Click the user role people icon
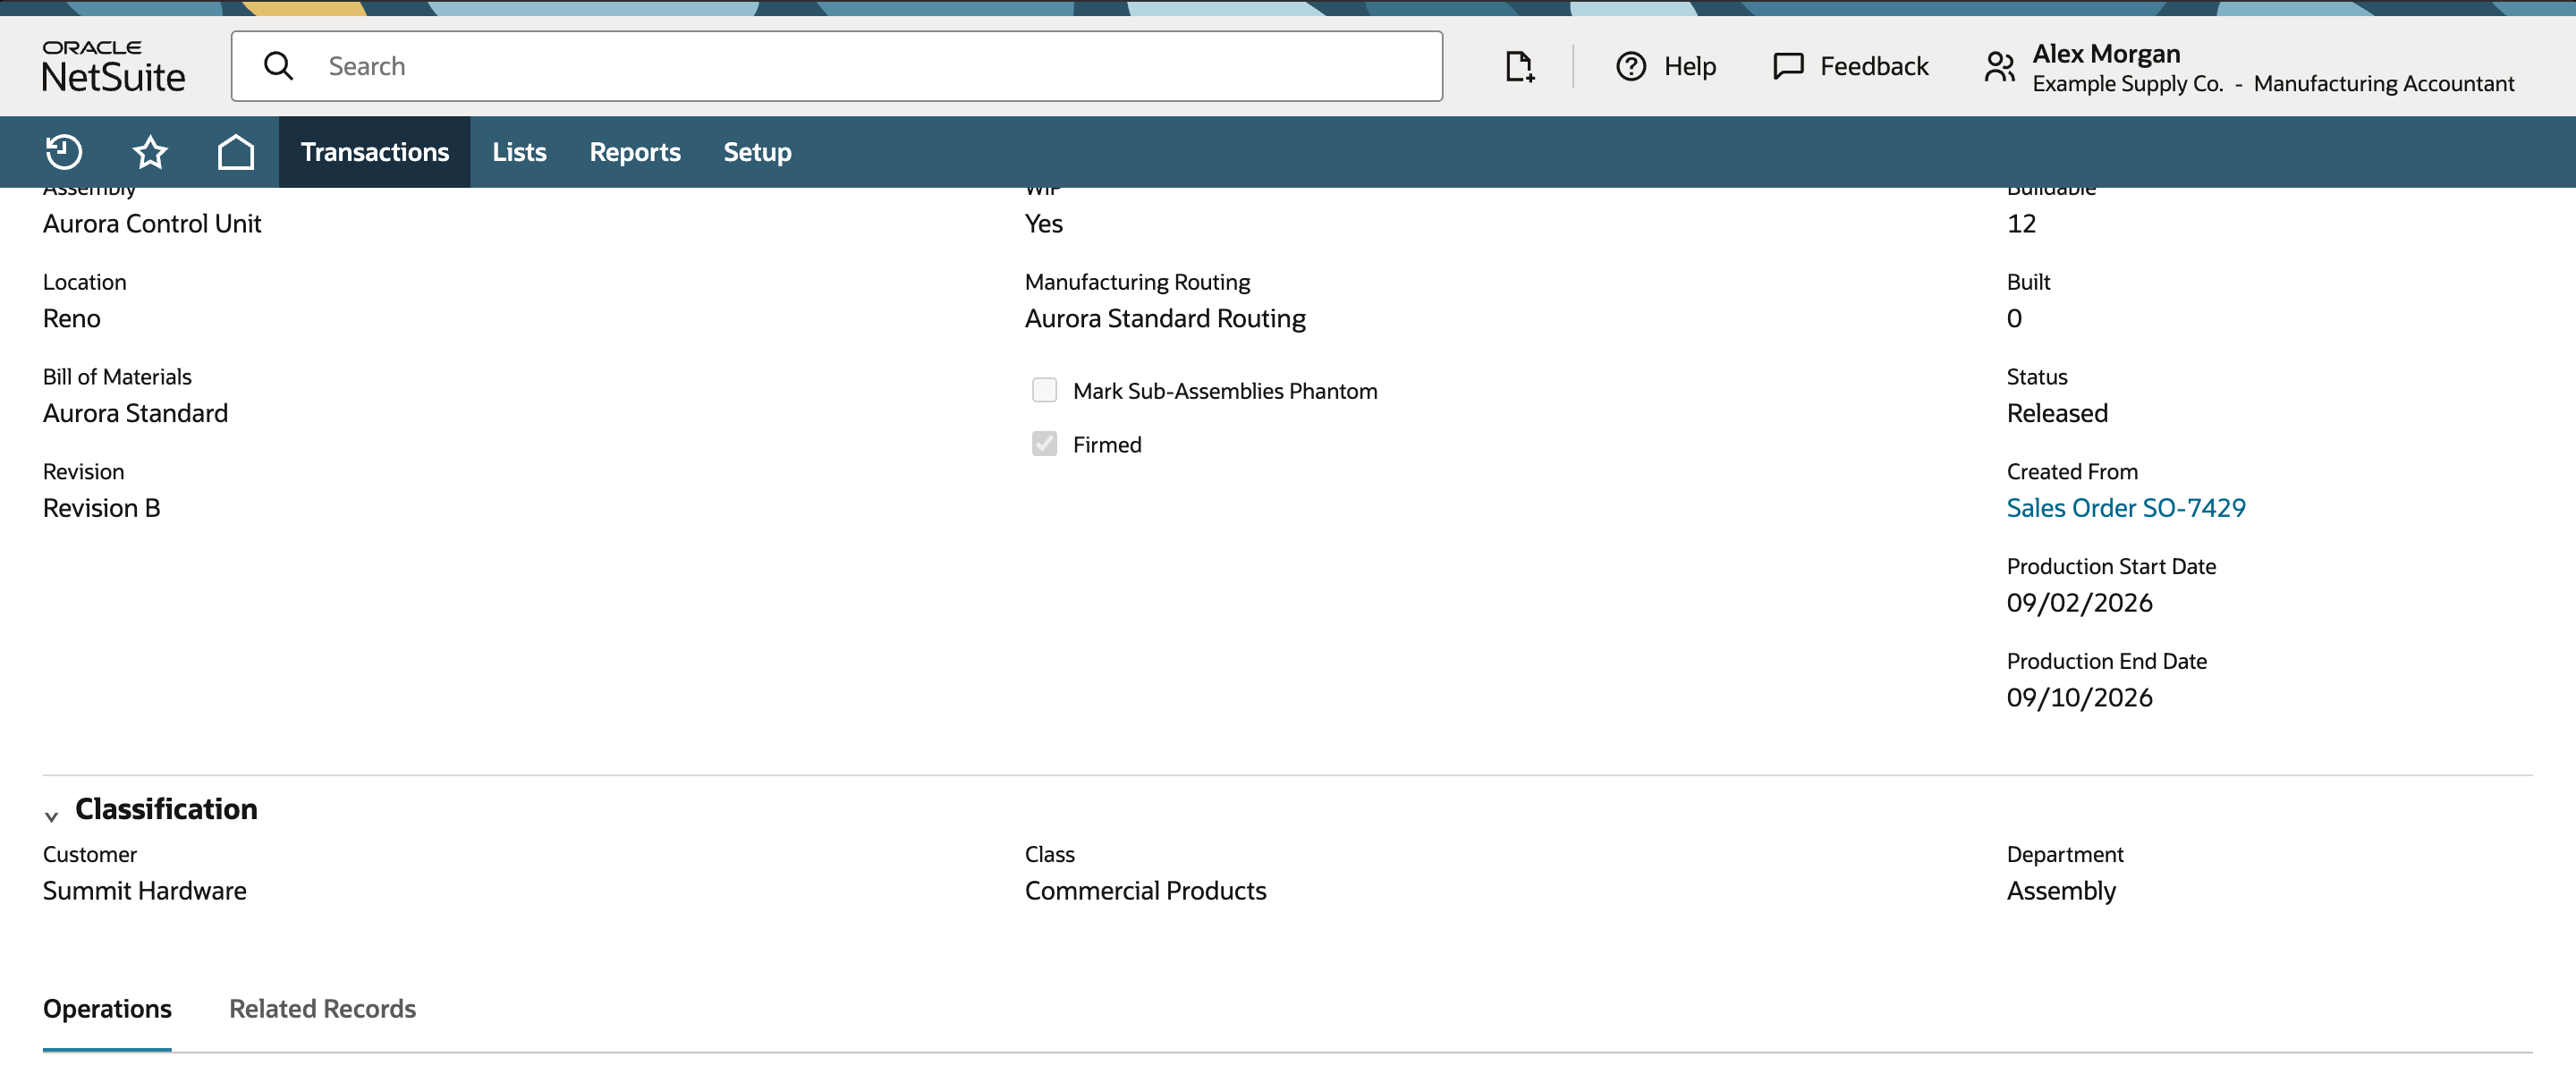Screen dimensions: 2576x1074 pos(2000,66)
